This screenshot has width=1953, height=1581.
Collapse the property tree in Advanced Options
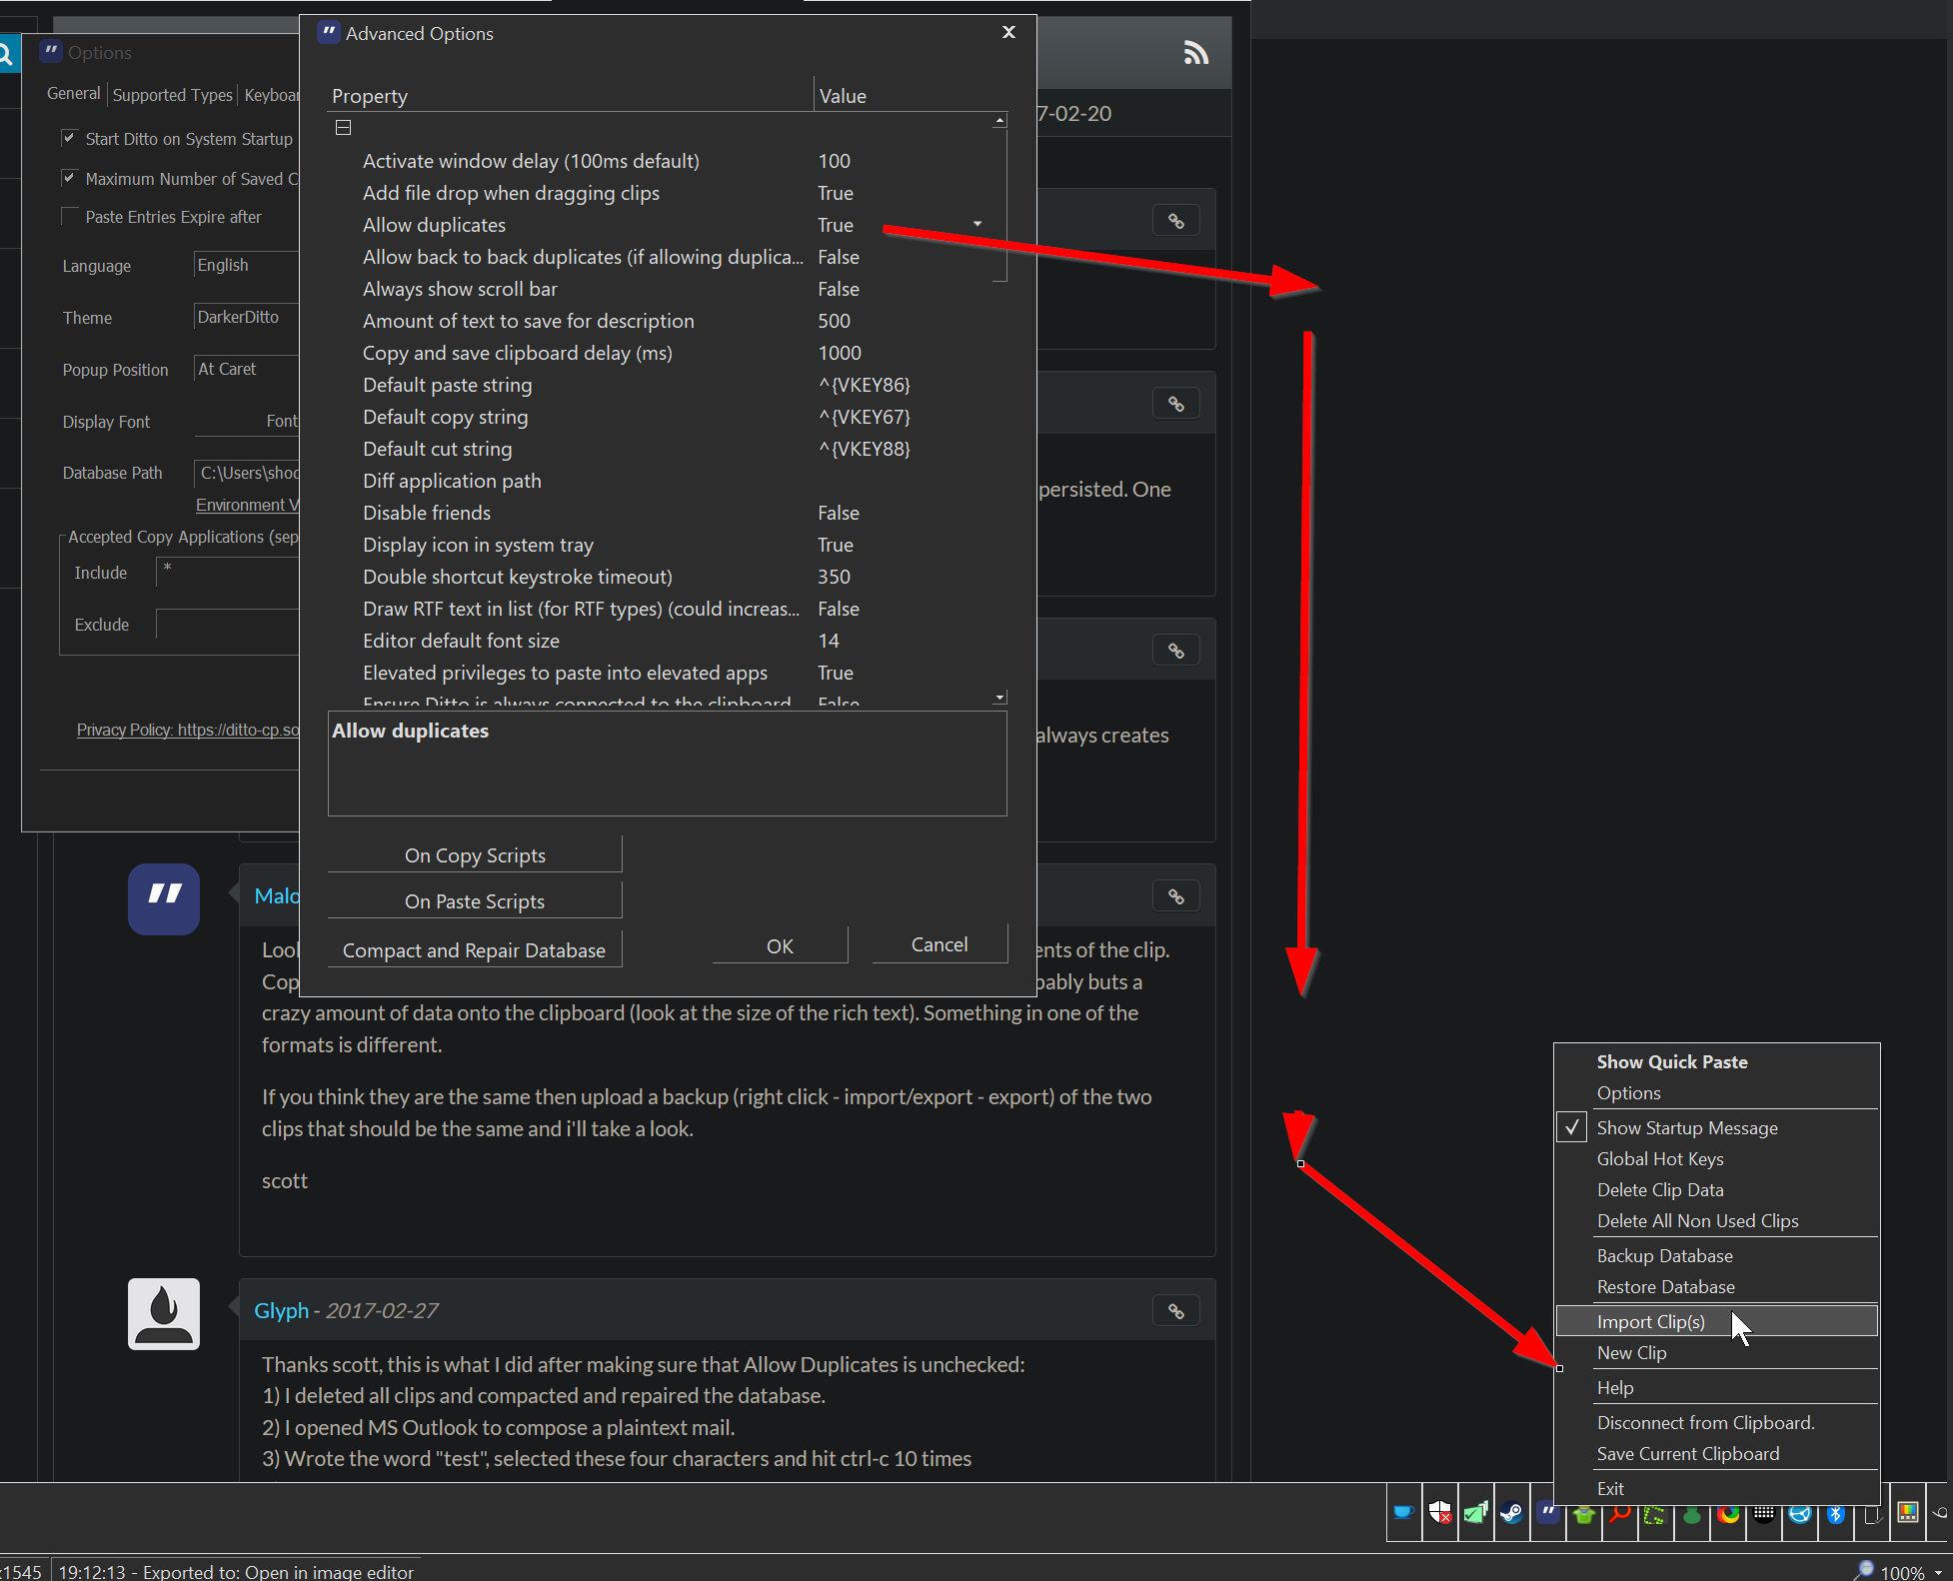[343, 127]
